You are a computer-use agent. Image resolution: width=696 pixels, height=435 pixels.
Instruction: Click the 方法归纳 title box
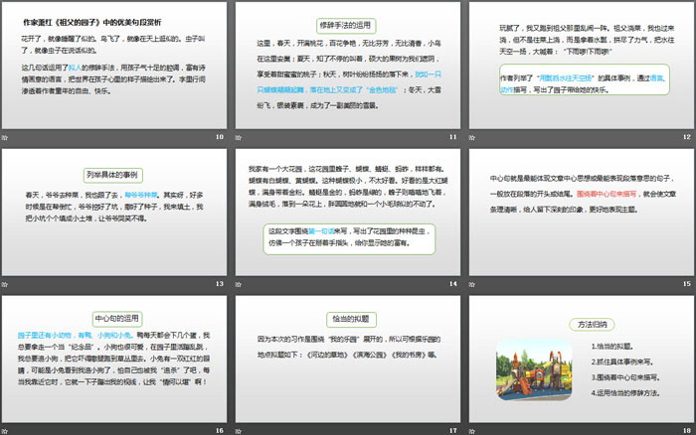click(x=582, y=323)
